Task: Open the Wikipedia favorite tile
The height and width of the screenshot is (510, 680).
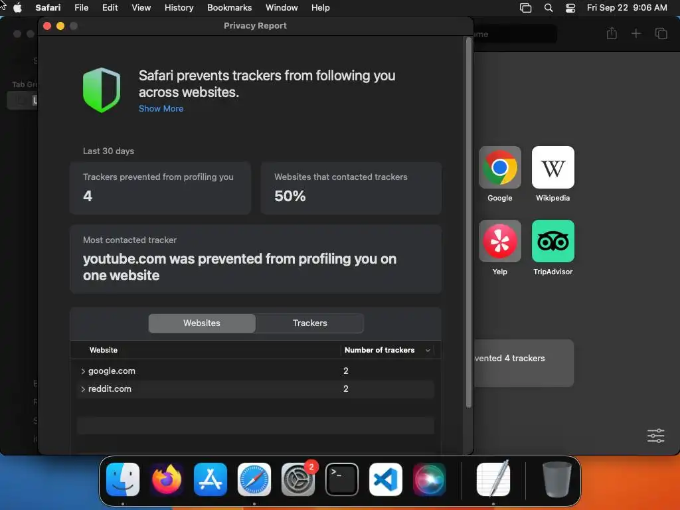Action: coord(553,167)
